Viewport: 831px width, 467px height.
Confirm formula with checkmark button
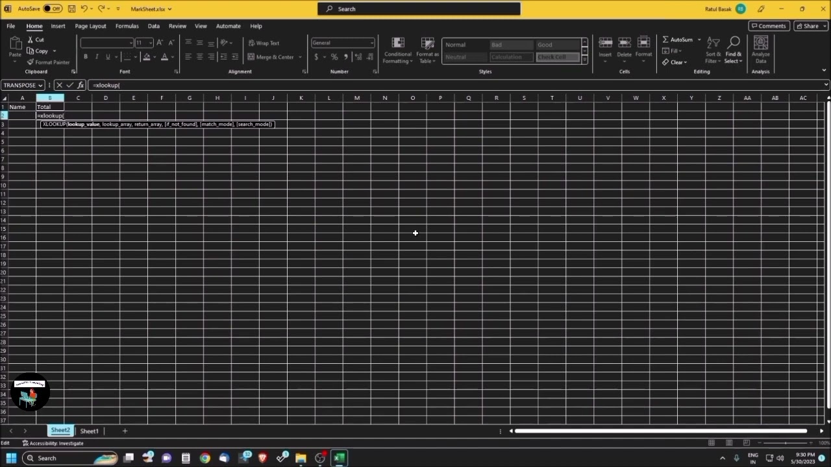[x=70, y=85]
